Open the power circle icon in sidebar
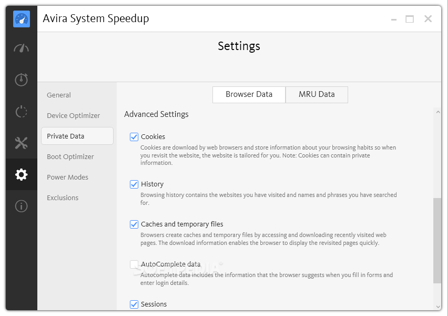 22,111
